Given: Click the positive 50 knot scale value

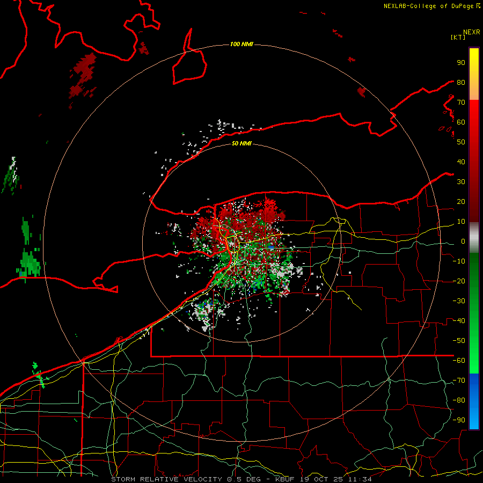Looking at the screenshot, I should point(461,142).
